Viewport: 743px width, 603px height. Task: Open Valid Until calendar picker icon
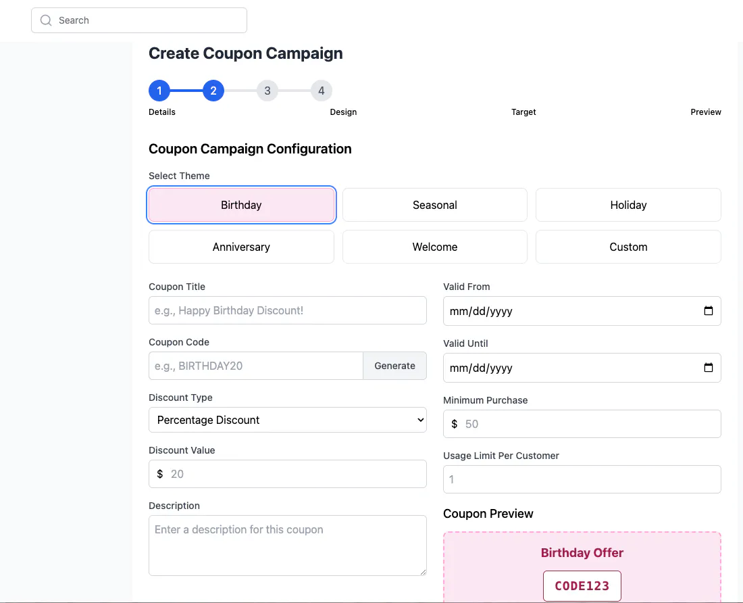pyautogui.click(x=708, y=368)
